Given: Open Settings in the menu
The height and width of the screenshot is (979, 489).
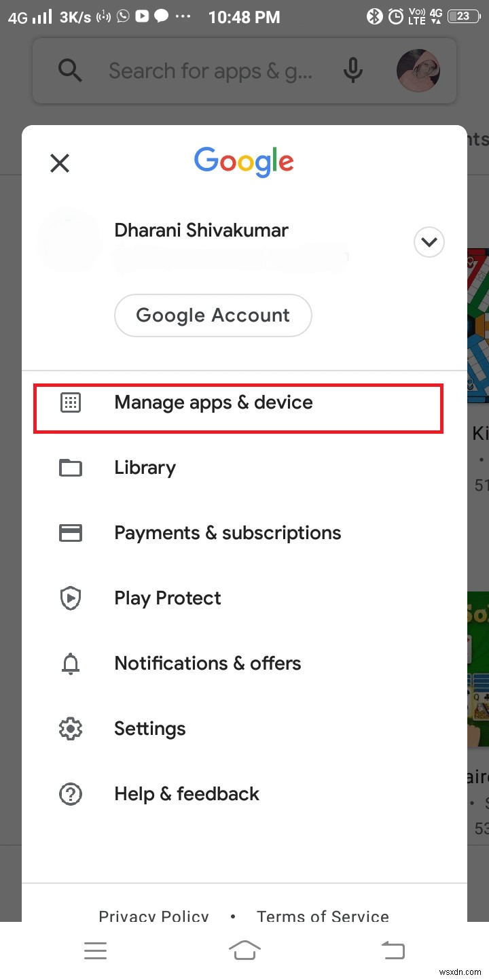Looking at the screenshot, I should click(244, 729).
